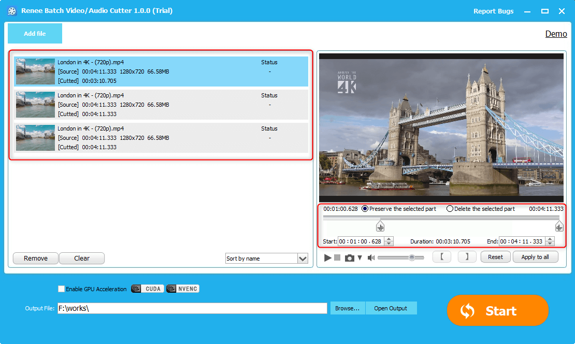The image size is (575, 344).
Task: Choose Delete the selected part option
Action: pos(450,209)
